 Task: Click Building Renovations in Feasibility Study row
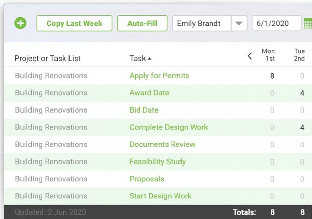[x=51, y=162]
